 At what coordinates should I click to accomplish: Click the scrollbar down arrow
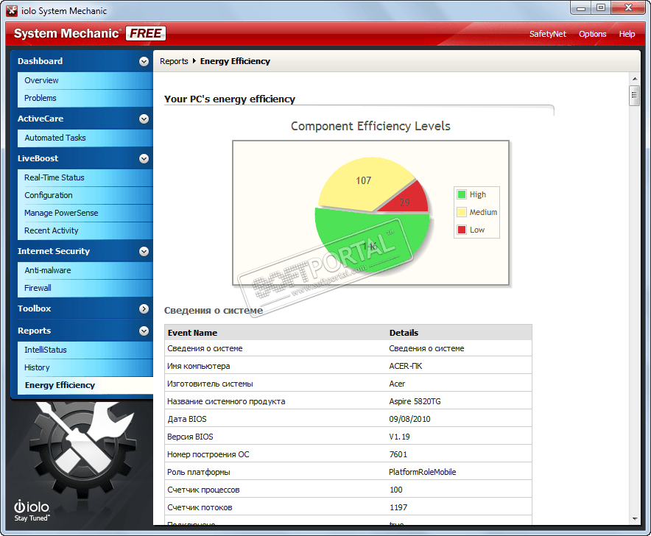point(634,518)
